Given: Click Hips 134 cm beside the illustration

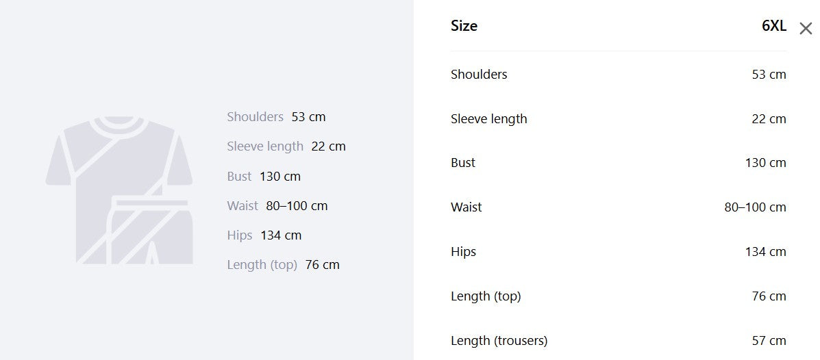Looking at the screenshot, I should click(264, 235).
